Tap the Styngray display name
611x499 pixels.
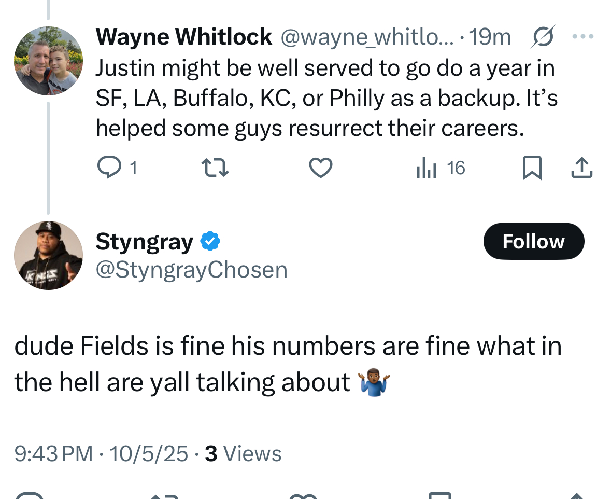144,241
